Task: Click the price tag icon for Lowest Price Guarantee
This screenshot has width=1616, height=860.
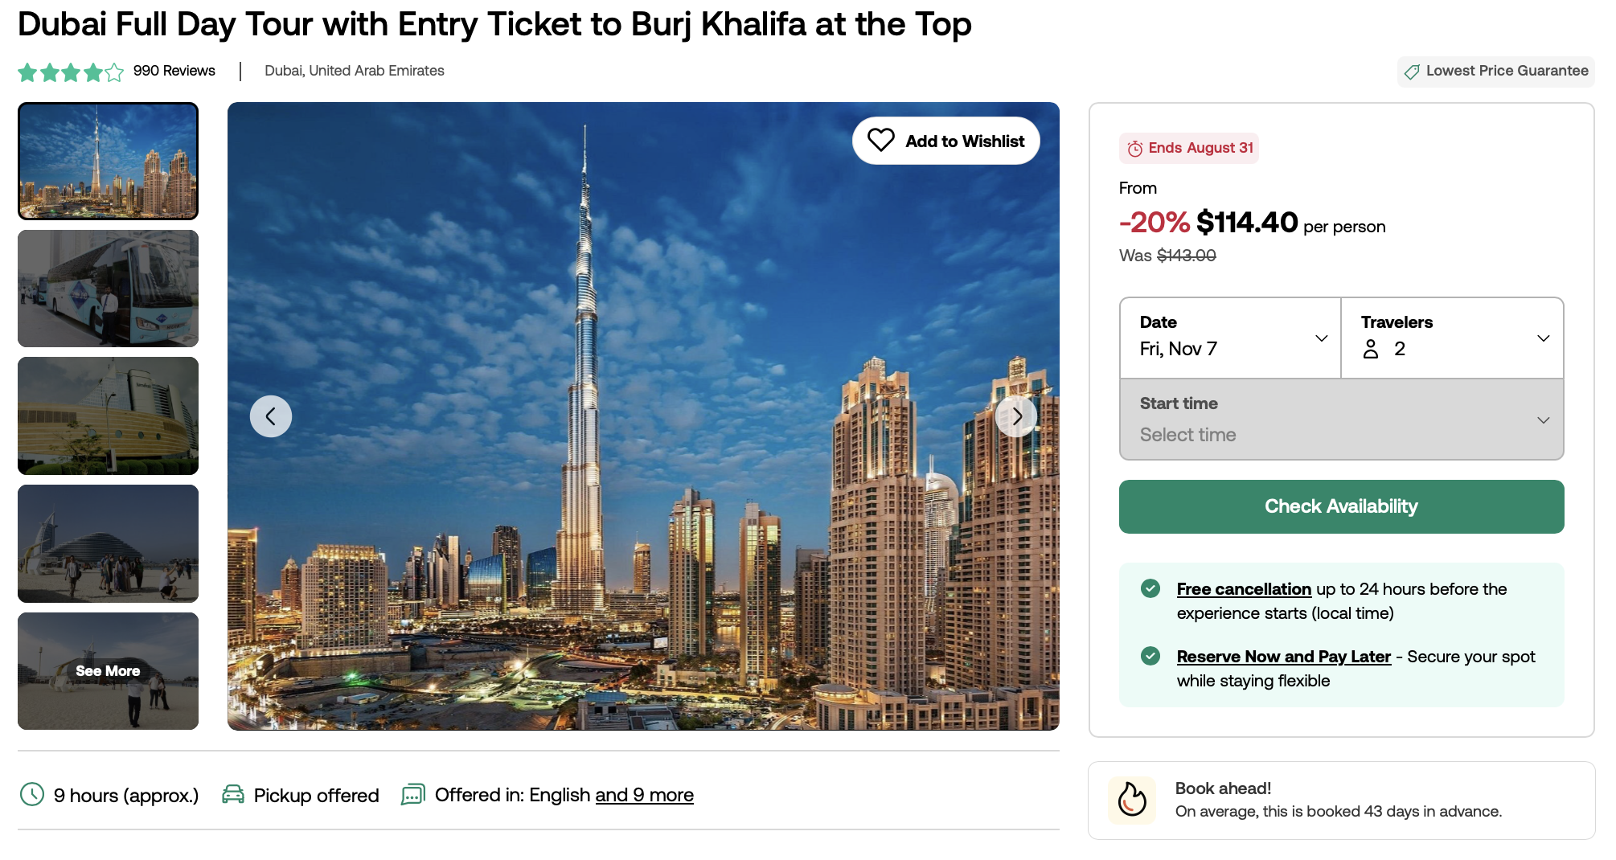Action: 1412,72
